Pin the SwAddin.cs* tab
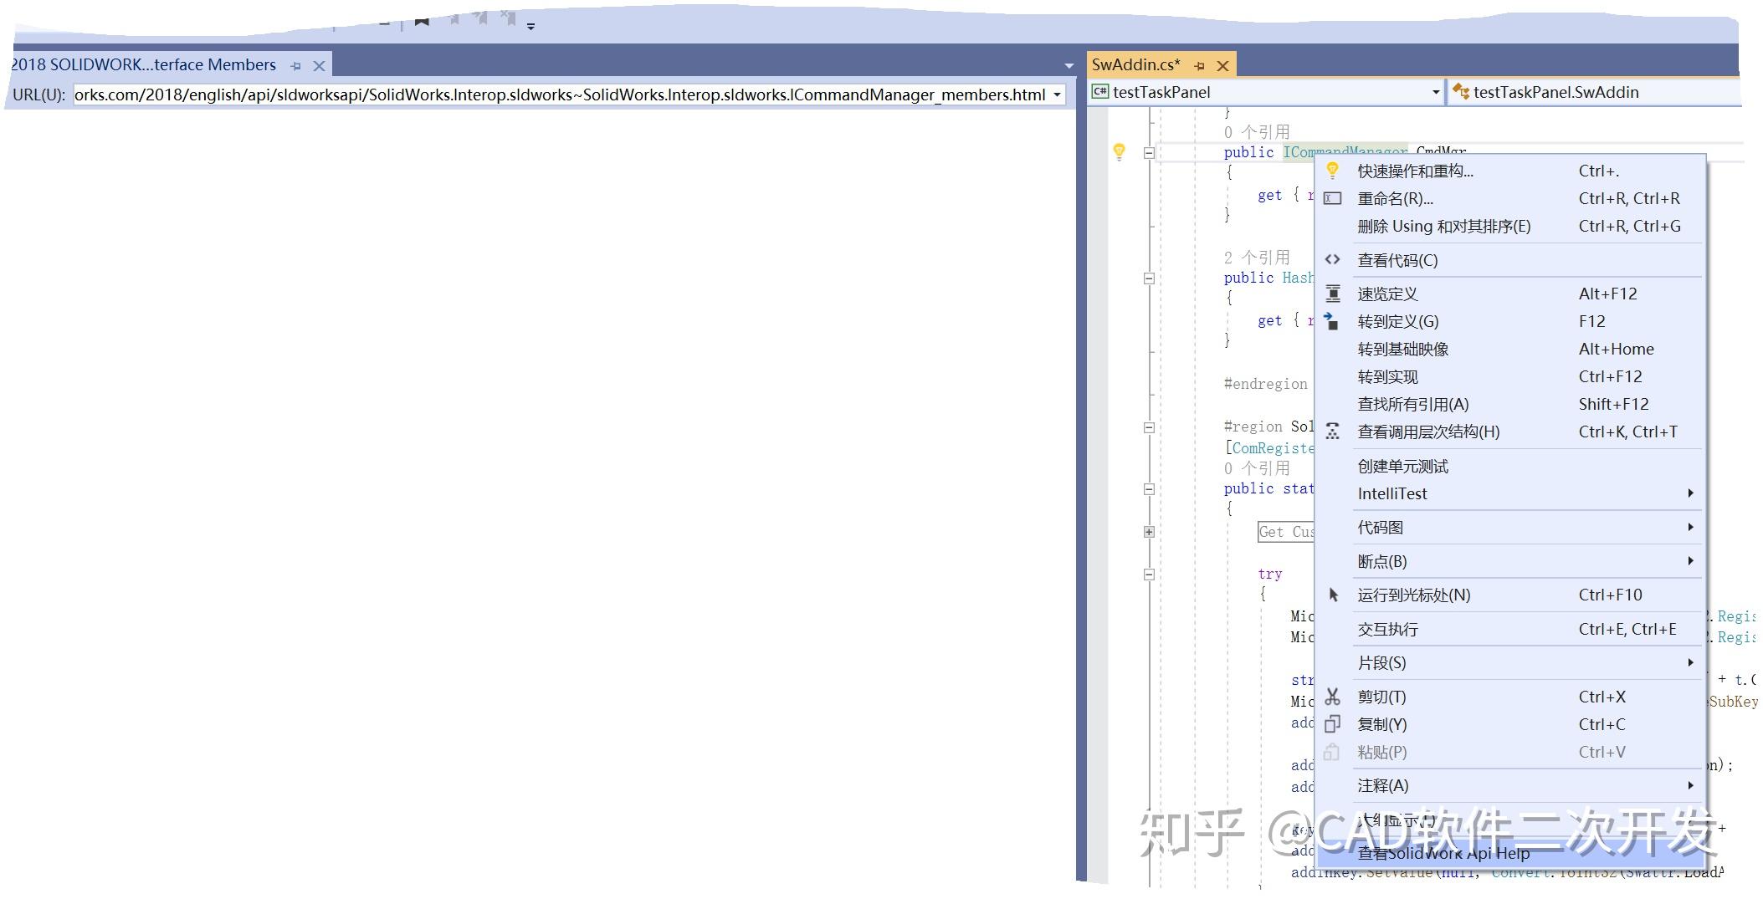 (1200, 65)
